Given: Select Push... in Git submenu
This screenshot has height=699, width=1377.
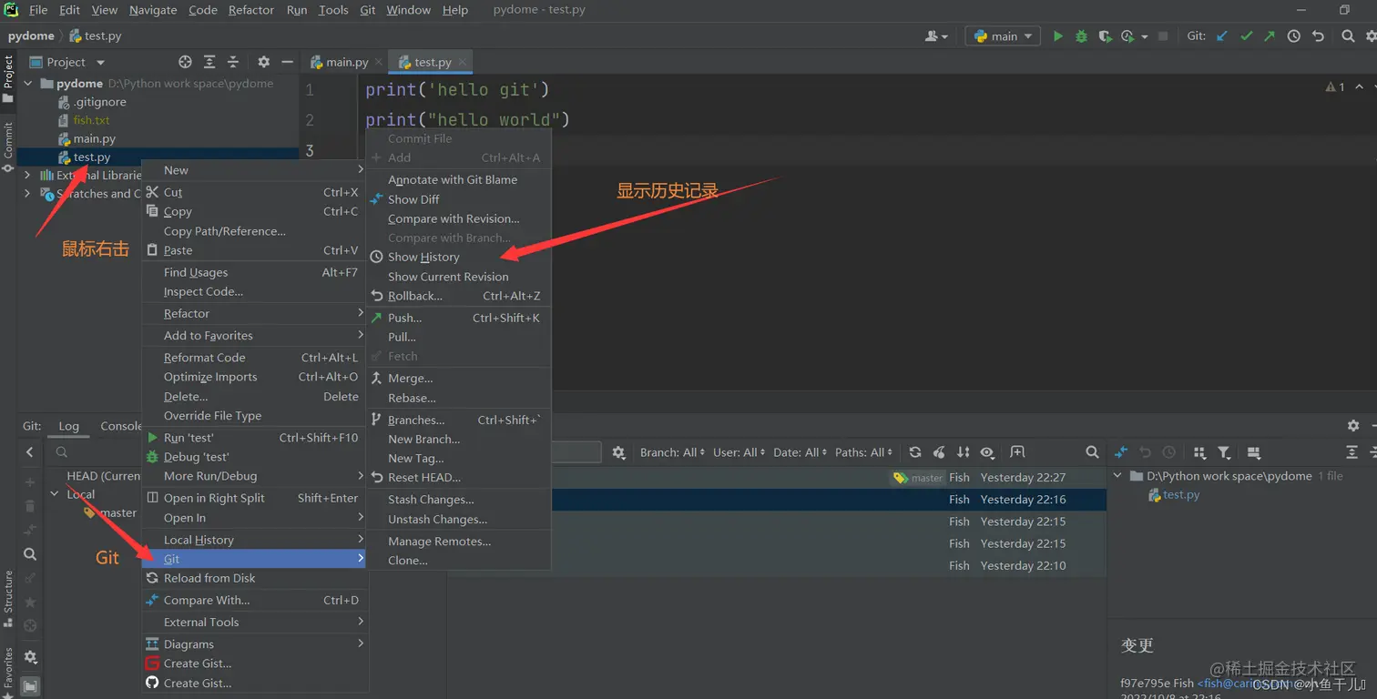Looking at the screenshot, I should pyautogui.click(x=458, y=318).
